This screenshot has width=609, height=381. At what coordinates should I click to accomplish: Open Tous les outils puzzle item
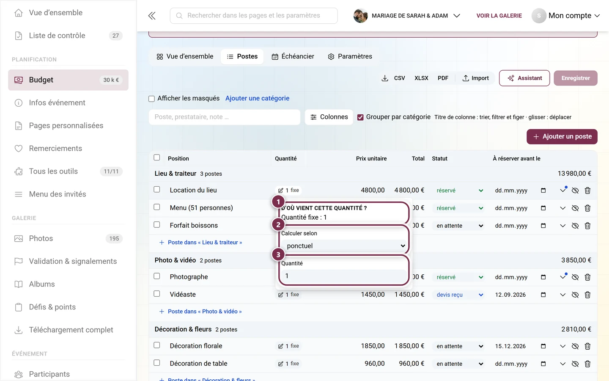pos(68,171)
